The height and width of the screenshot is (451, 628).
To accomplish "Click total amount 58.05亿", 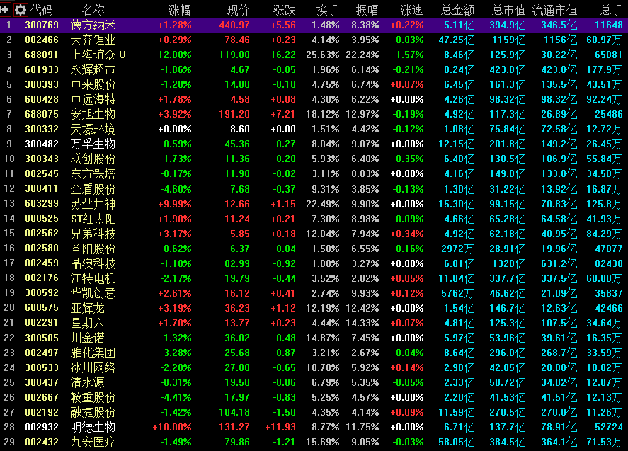I will [457, 443].
